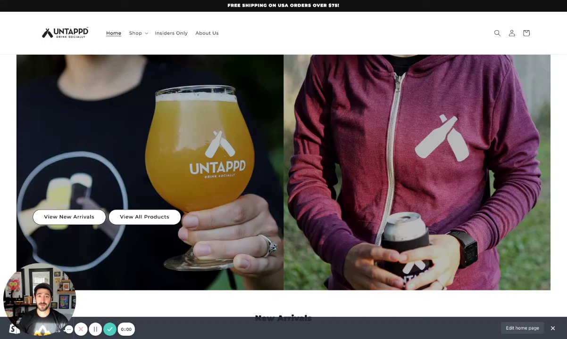567x339 pixels.
Task: Open the account login icon
Action: 512,33
